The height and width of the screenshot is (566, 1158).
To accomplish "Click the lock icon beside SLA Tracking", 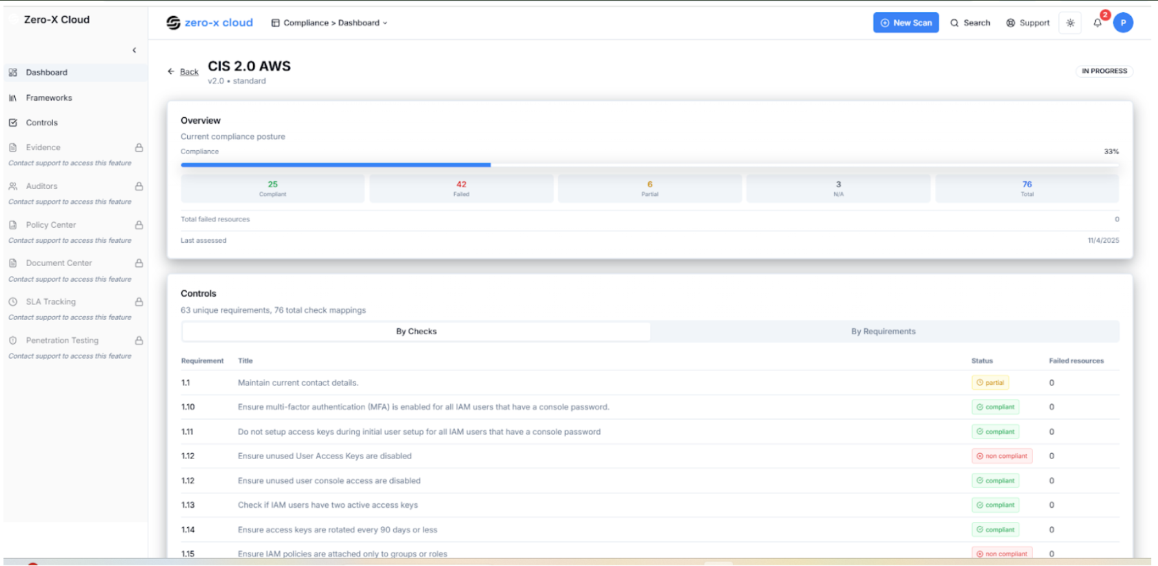I will [139, 302].
